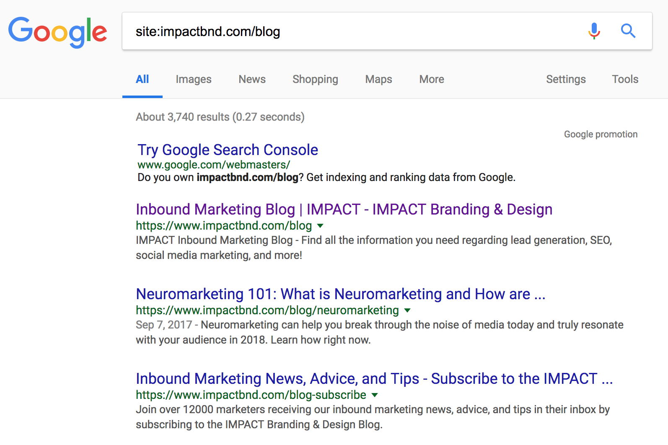Click 'Join over 12000 marketers' snippet text
The image size is (668, 445).
point(373,417)
